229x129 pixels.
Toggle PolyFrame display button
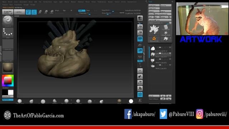click(x=140, y=95)
